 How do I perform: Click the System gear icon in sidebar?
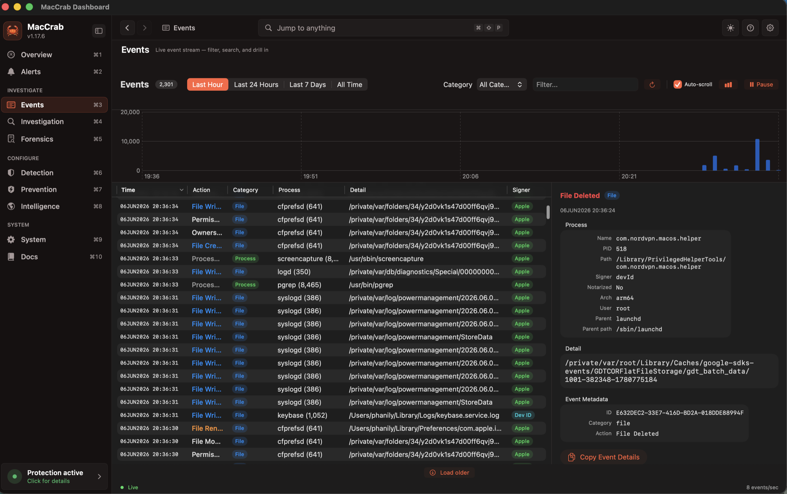[x=11, y=240]
